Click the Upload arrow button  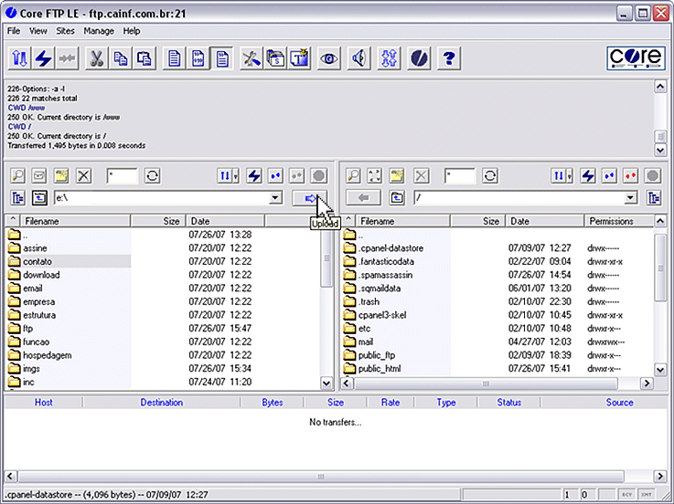[x=310, y=198]
